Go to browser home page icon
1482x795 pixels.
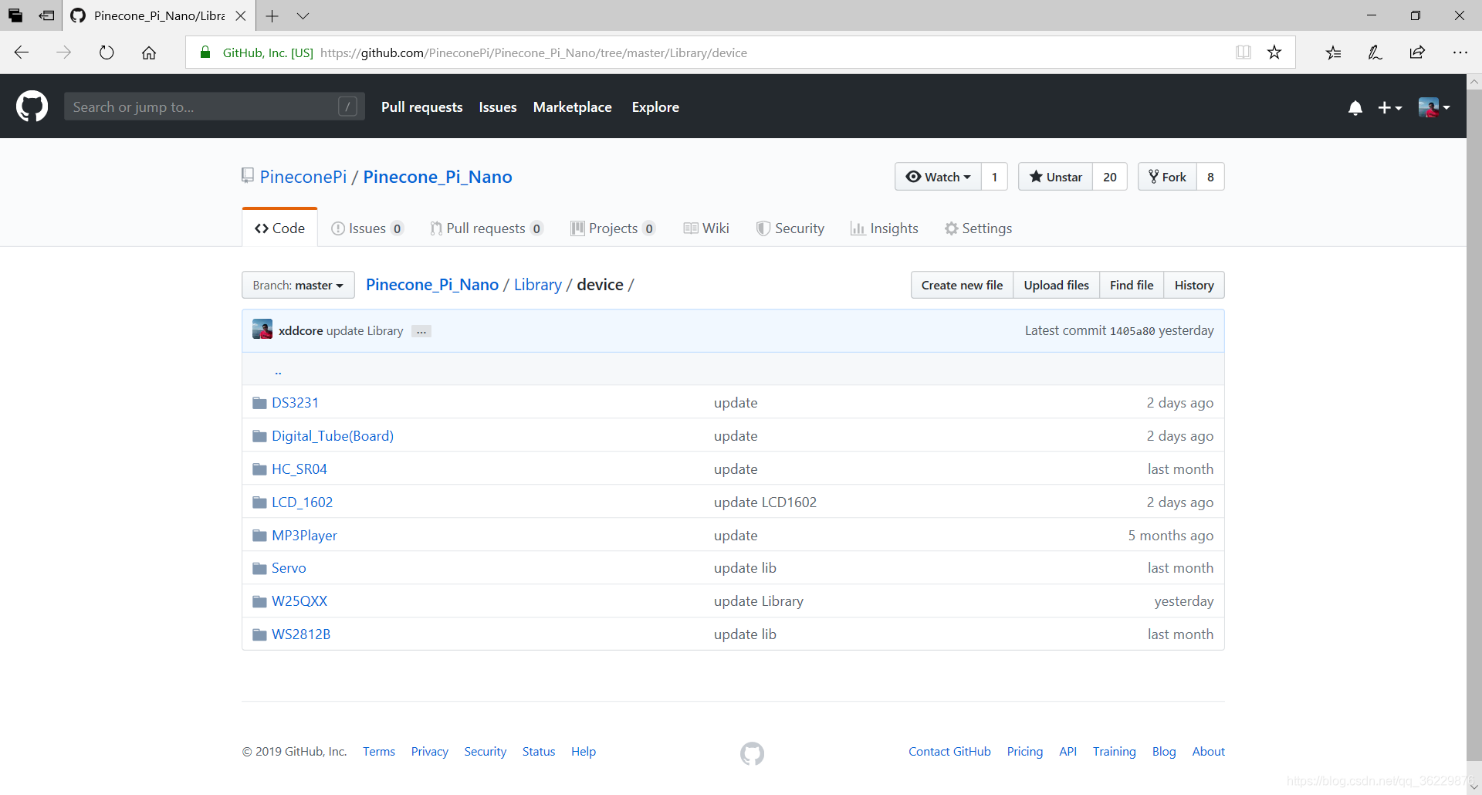click(x=149, y=52)
